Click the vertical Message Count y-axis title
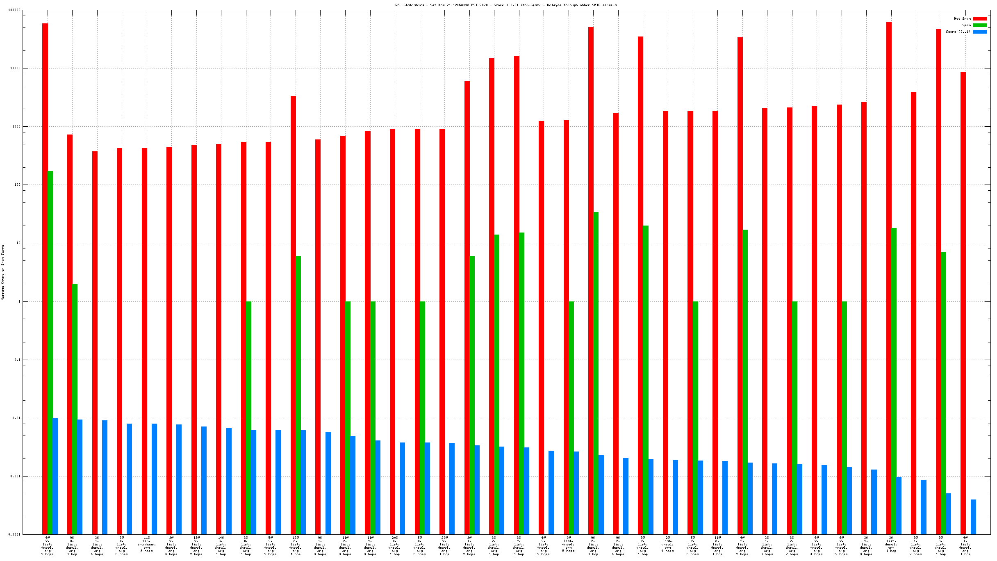Image resolution: width=997 pixels, height=561 pixels. (x=3, y=272)
